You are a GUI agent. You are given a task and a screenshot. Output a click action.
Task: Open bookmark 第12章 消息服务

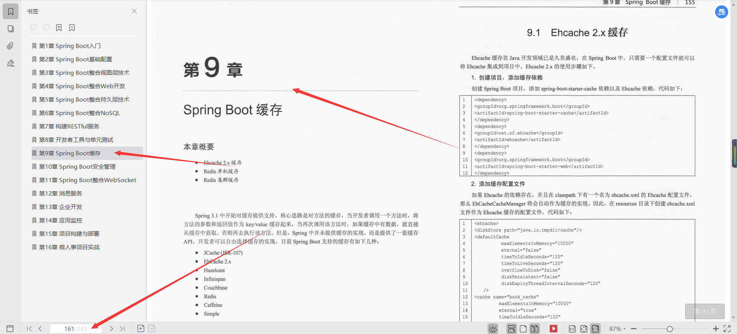pos(87,193)
